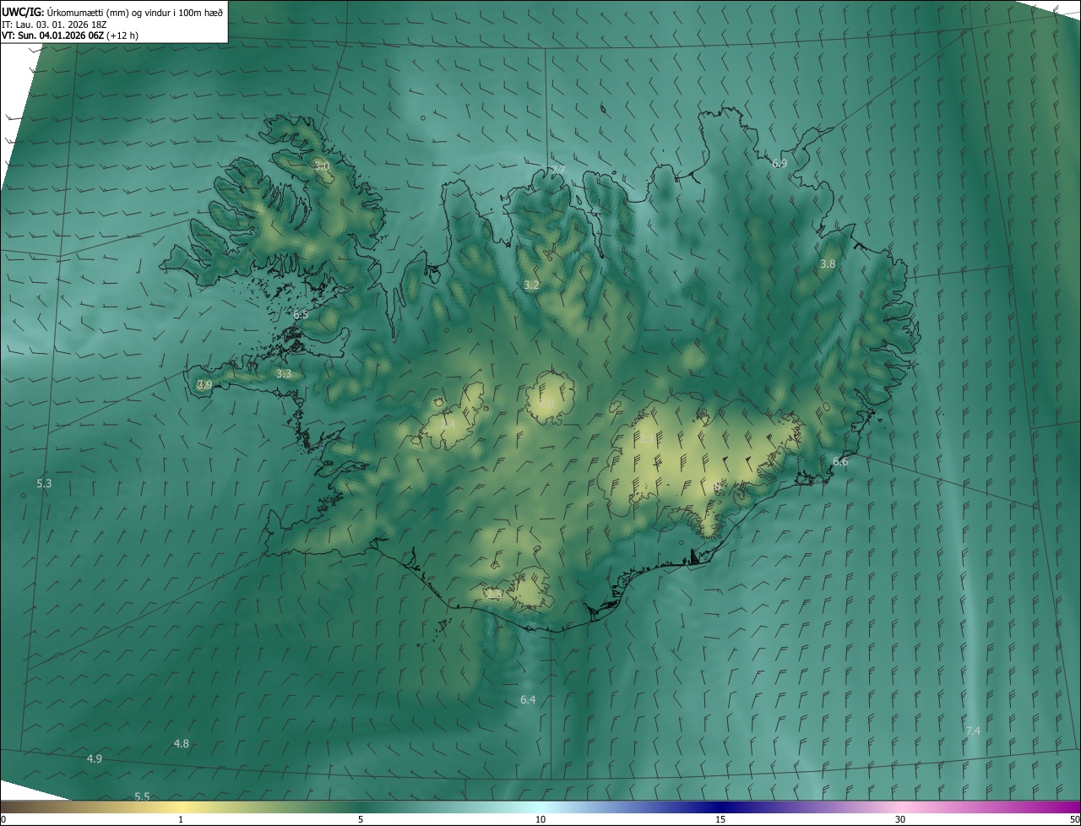Click the "1" tick on the color scale
The width and height of the screenshot is (1081, 826).
[x=181, y=819]
